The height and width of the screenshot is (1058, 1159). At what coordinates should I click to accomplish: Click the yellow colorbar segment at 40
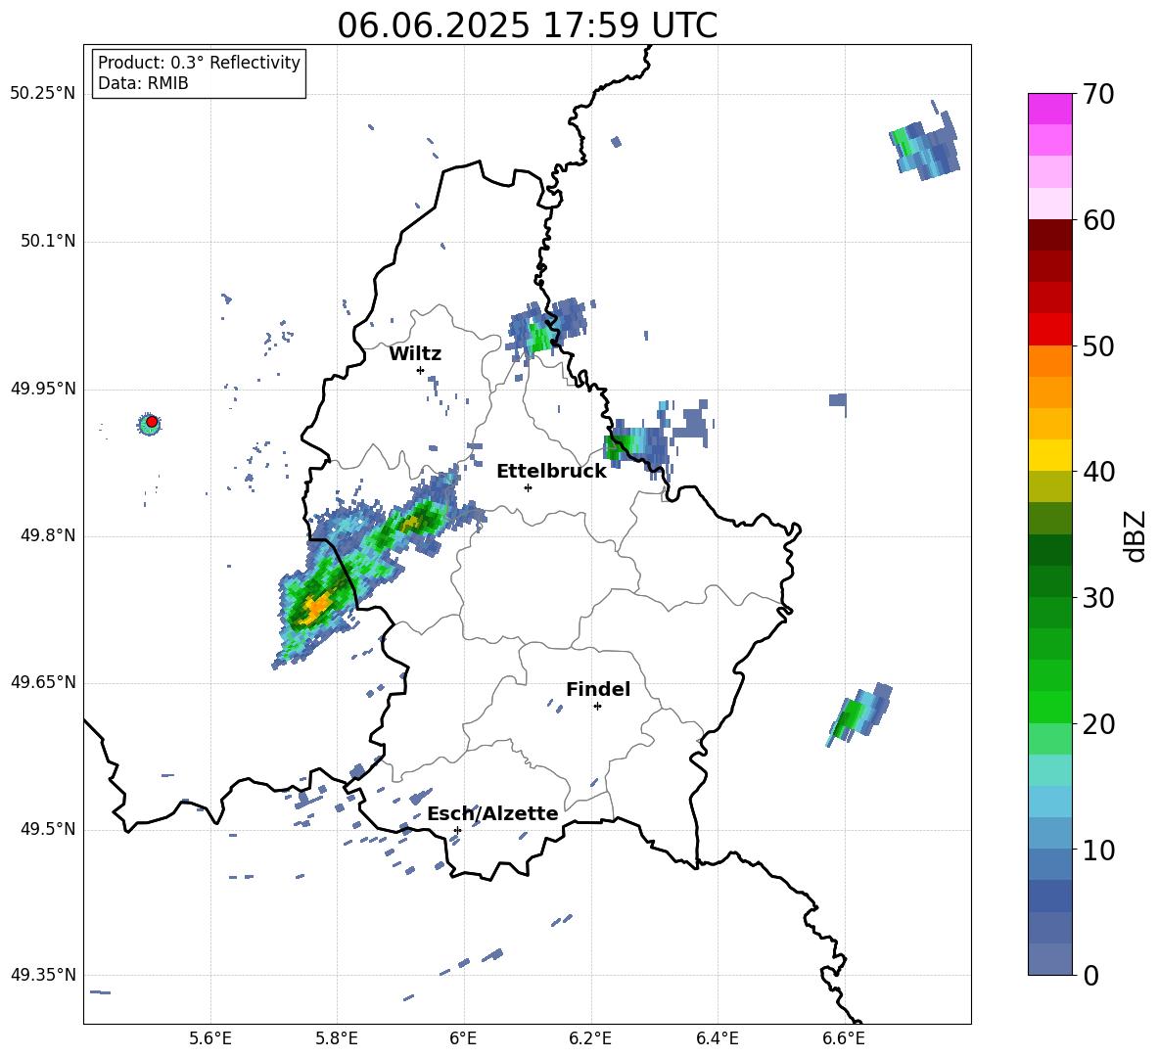tap(1049, 455)
